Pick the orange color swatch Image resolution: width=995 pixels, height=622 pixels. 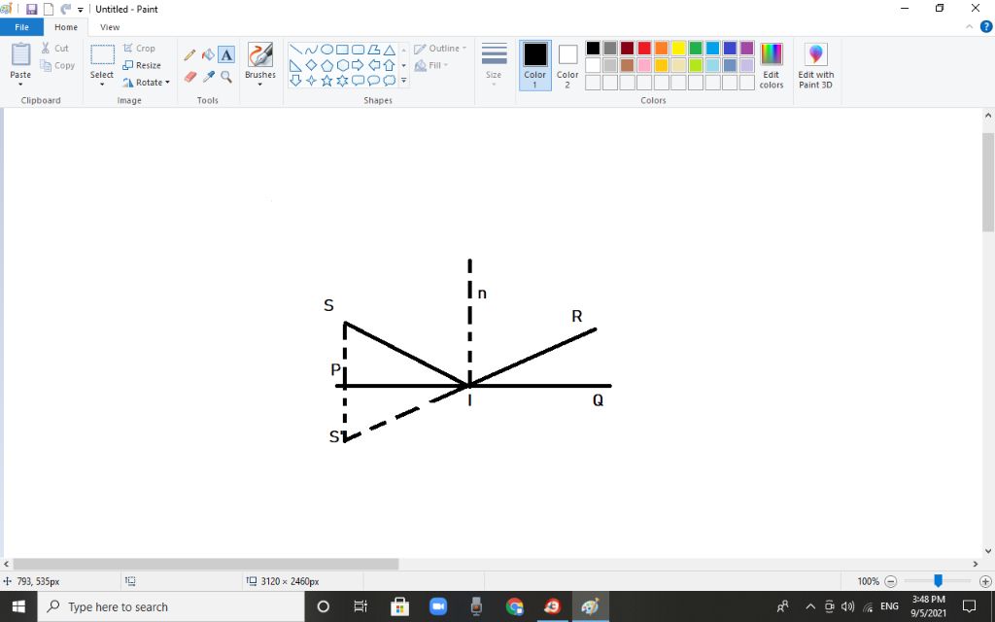pyautogui.click(x=661, y=49)
